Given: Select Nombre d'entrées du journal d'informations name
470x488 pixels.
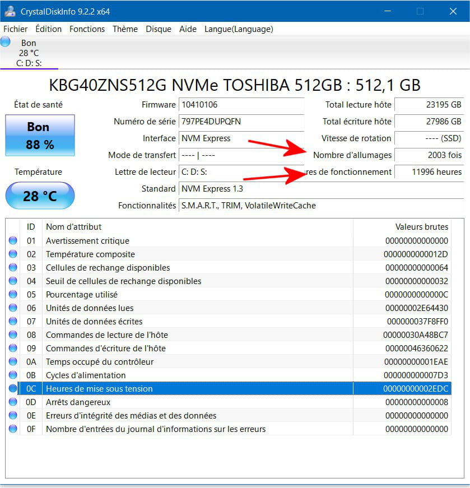Looking at the screenshot, I should 156,429.
